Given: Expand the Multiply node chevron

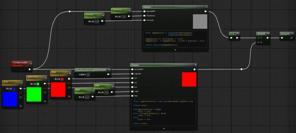Looking at the screenshot, I should tap(269, 34).
